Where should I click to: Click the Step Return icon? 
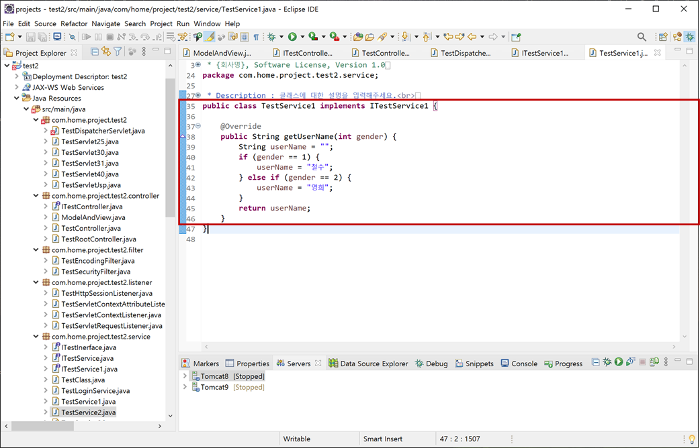point(158,37)
